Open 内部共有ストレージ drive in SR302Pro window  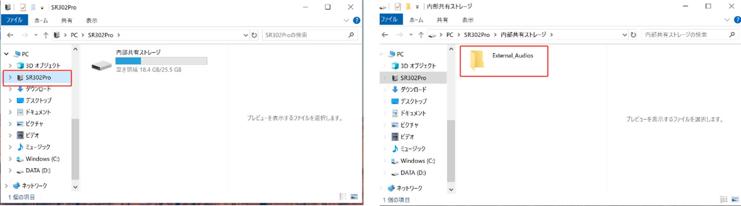(149, 61)
